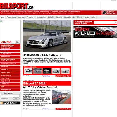Screen dimensions: 117x117
Task: Open Racevinnare? SLS AMG GT3 headline
Action: pyautogui.click(x=42, y=55)
